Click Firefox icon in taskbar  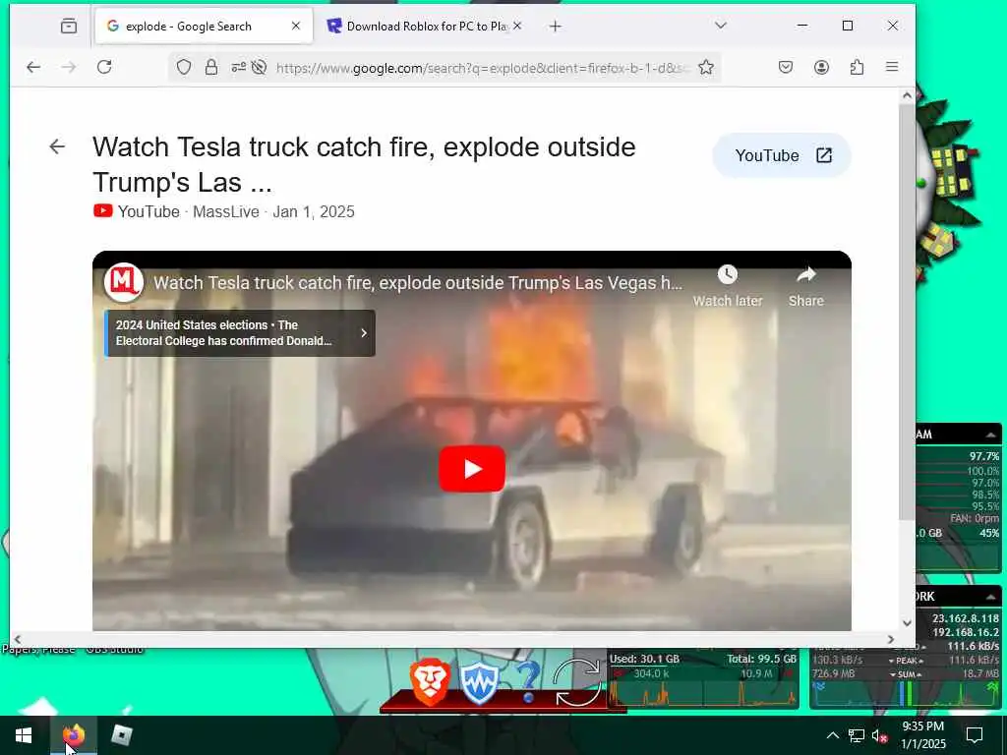point(73,735)
